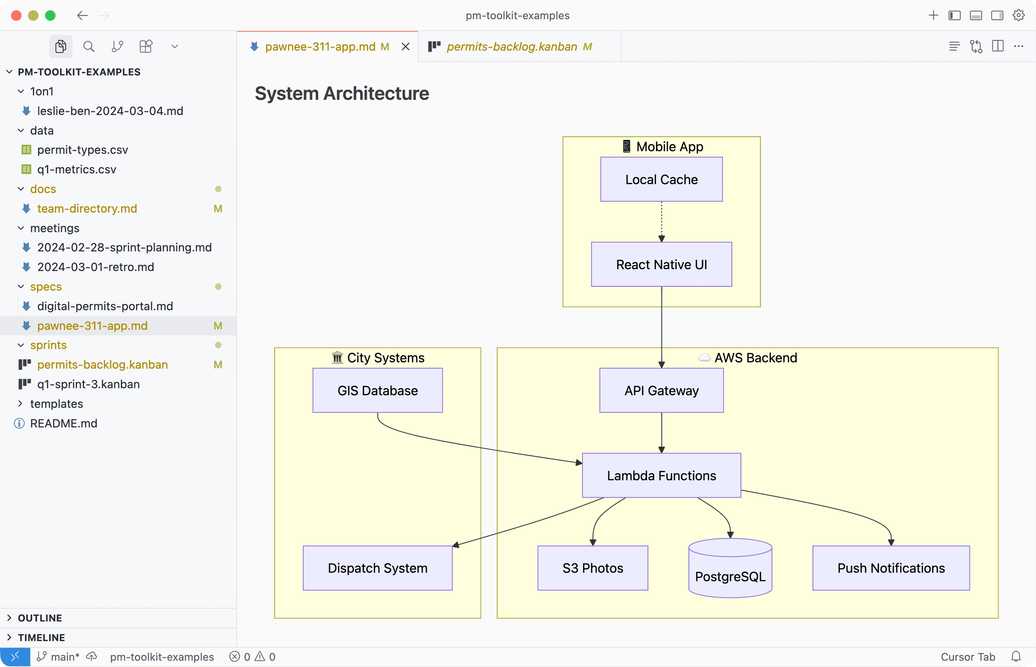Open settings gear in title bar
The width and height of the screenshot is (1036, 667).
tap(1018, 16)
